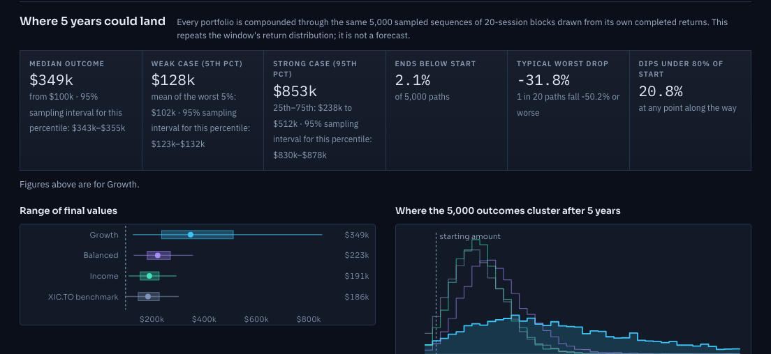Click 'Figures above are for Growth.' note
Viewport: 771px width, 354px height.
tap(80, 185)
